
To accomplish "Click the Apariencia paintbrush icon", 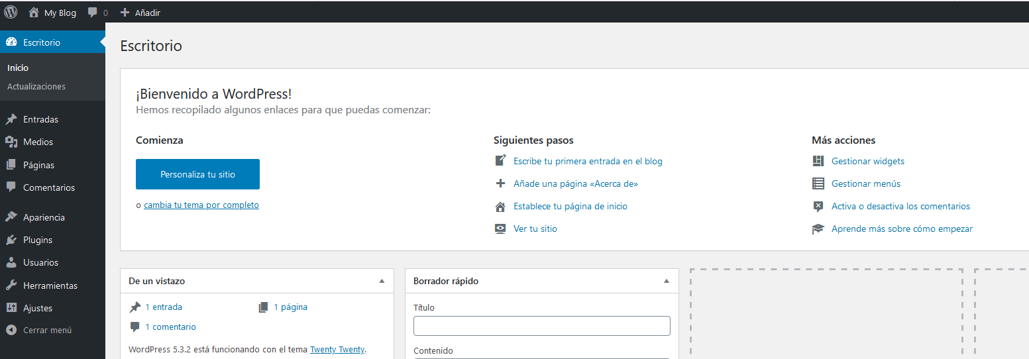I will point(11,217).
